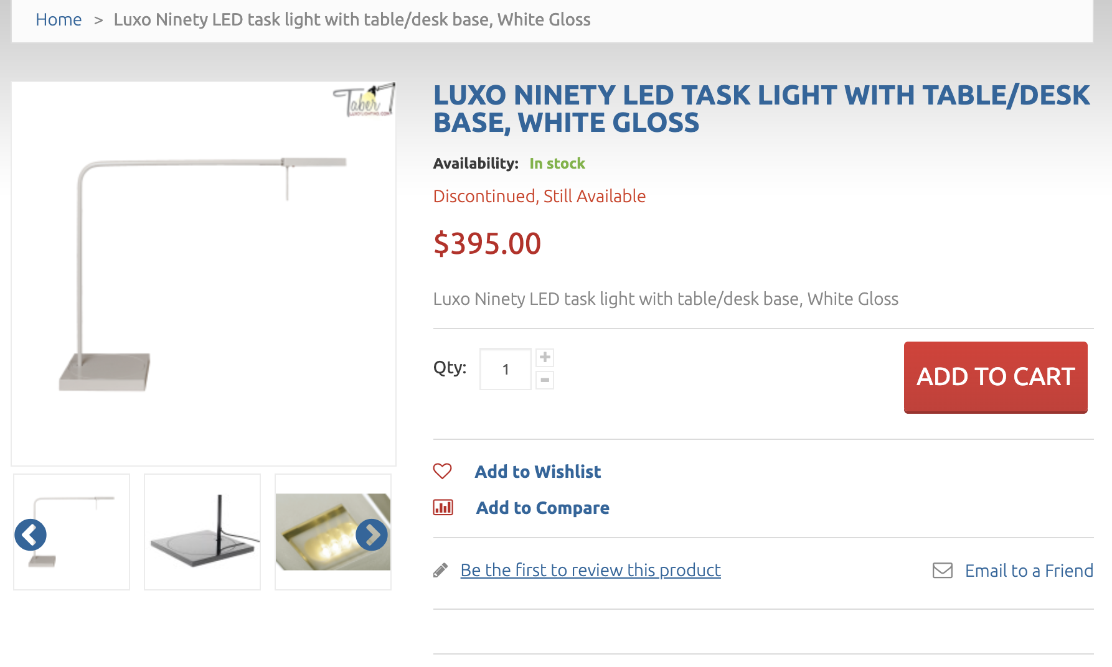Select the white lamp thumbnail

point(72,532)
